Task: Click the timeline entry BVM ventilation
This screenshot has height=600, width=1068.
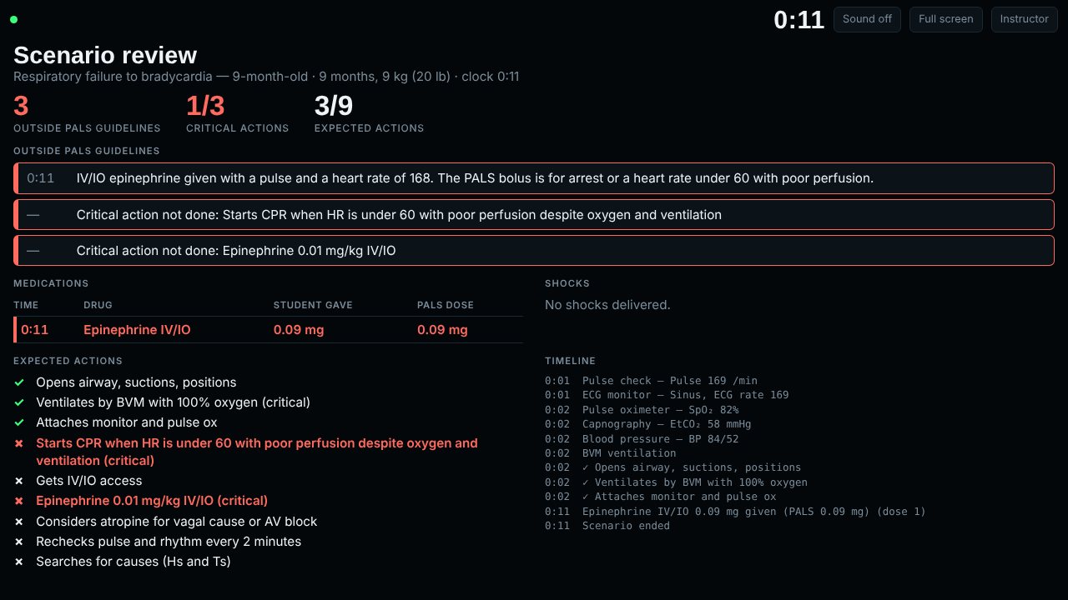Action: click(611, 453)
